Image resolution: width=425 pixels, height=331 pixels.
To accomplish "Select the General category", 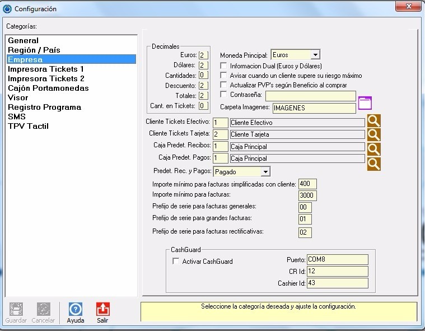I will click(x=71, y=40).
